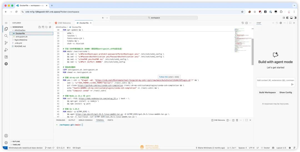Create a new folder in workspace

click(43, 27)
